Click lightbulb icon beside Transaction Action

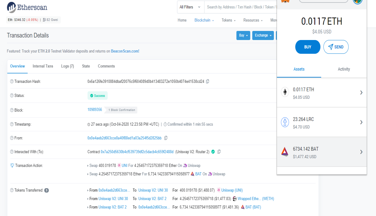point(12,165)
